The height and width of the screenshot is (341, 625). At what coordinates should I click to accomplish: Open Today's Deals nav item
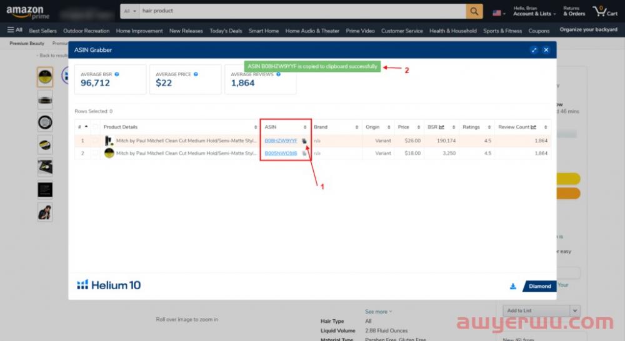226,31
